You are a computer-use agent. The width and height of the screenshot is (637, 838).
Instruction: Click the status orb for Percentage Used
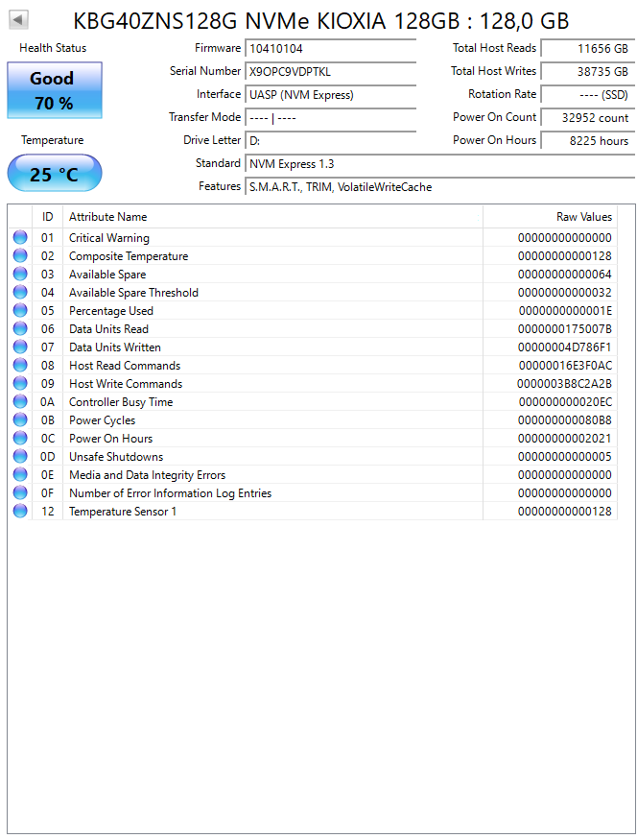(20, 310)
